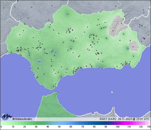Select the Alboran island station marker at sea
The image size is (151, 130).
click(112, 92)
